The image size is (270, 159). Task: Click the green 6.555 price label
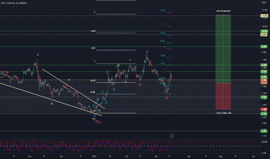[264, 71]
